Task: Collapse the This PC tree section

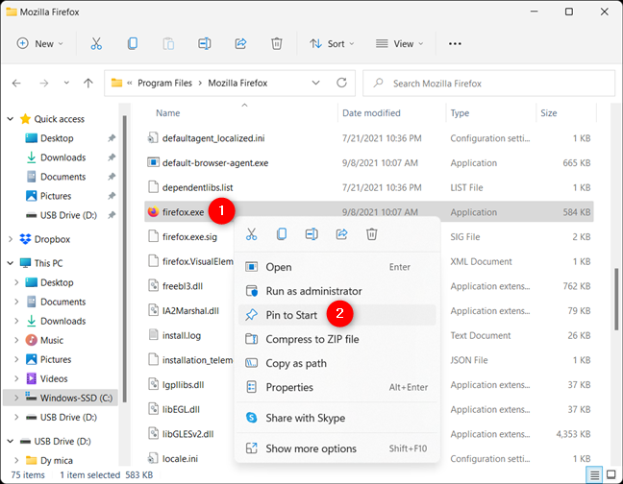Action: click(11, 263)
